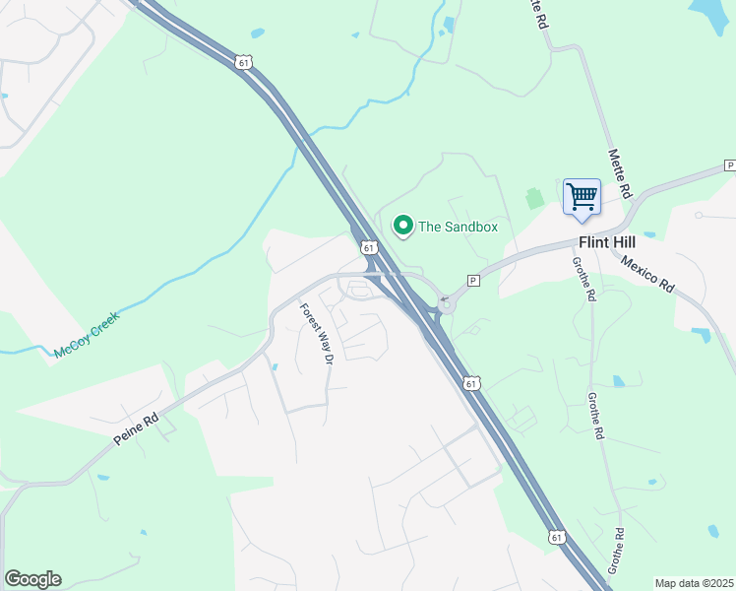Select The Sandbox green location pin
This screenshot has width=736, height=591.
point(403,227)
